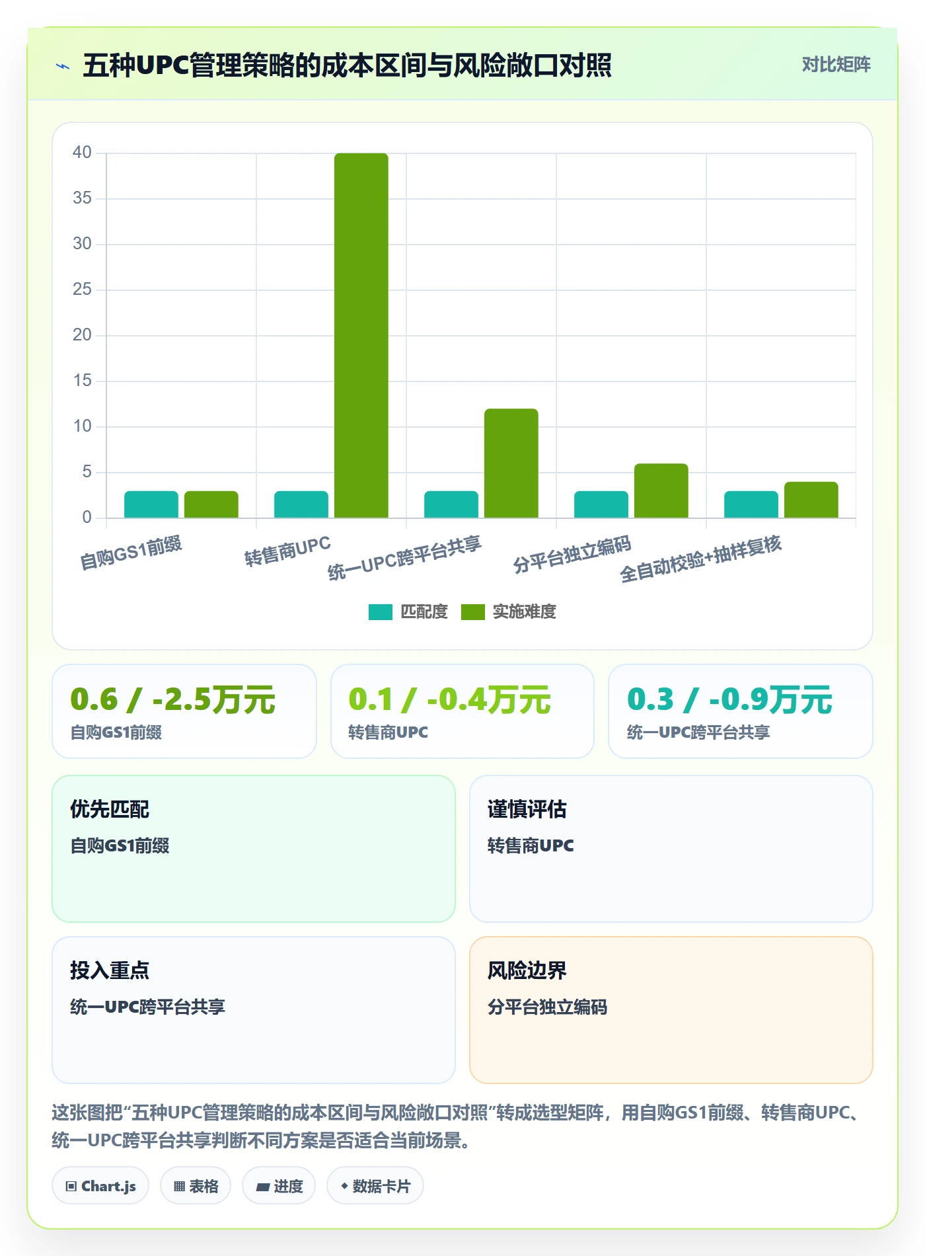Click the 转售商UPC x-axis label
Image resolution: width=925 pixels, height=1256 pixels.
[x=287, y=551]
